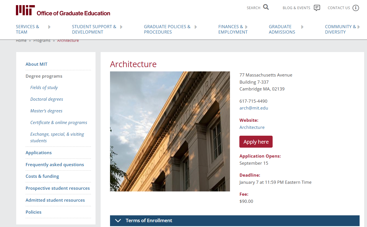Expand the Student Support & Development arrow

121,27
